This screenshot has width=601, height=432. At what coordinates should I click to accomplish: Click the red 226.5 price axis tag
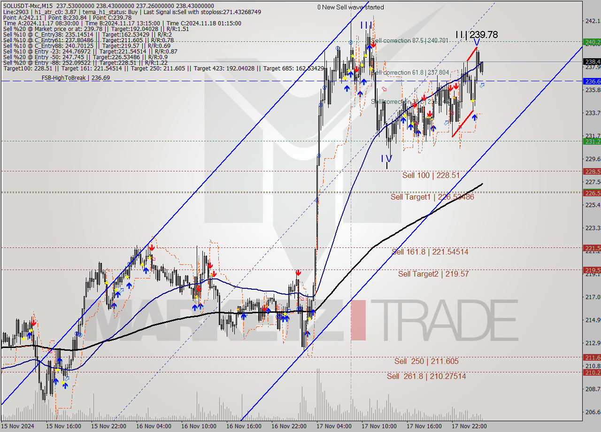(x=592, y=193)
